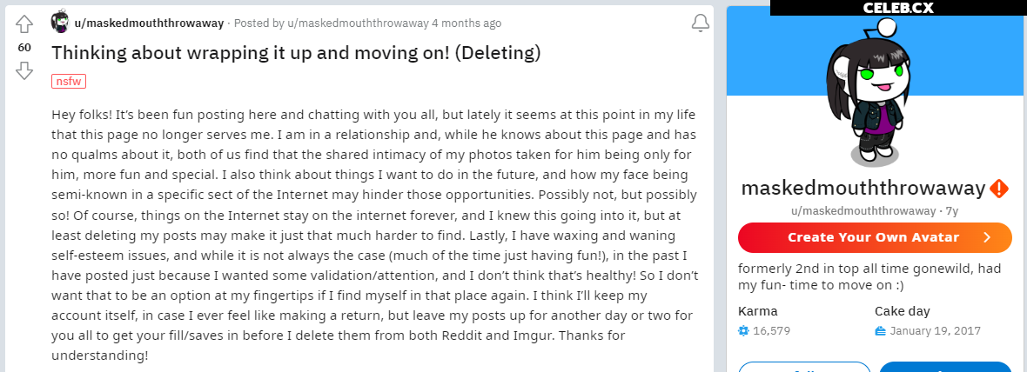Click the solid blue button in the profile card
Image resolution: width=1027 pixels, height=372 pixels.
(945, 367)
